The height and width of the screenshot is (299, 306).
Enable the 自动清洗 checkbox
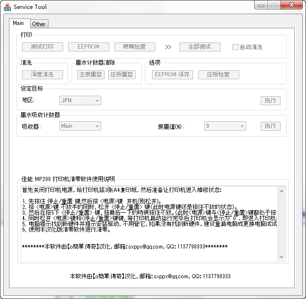pos(236,47)
